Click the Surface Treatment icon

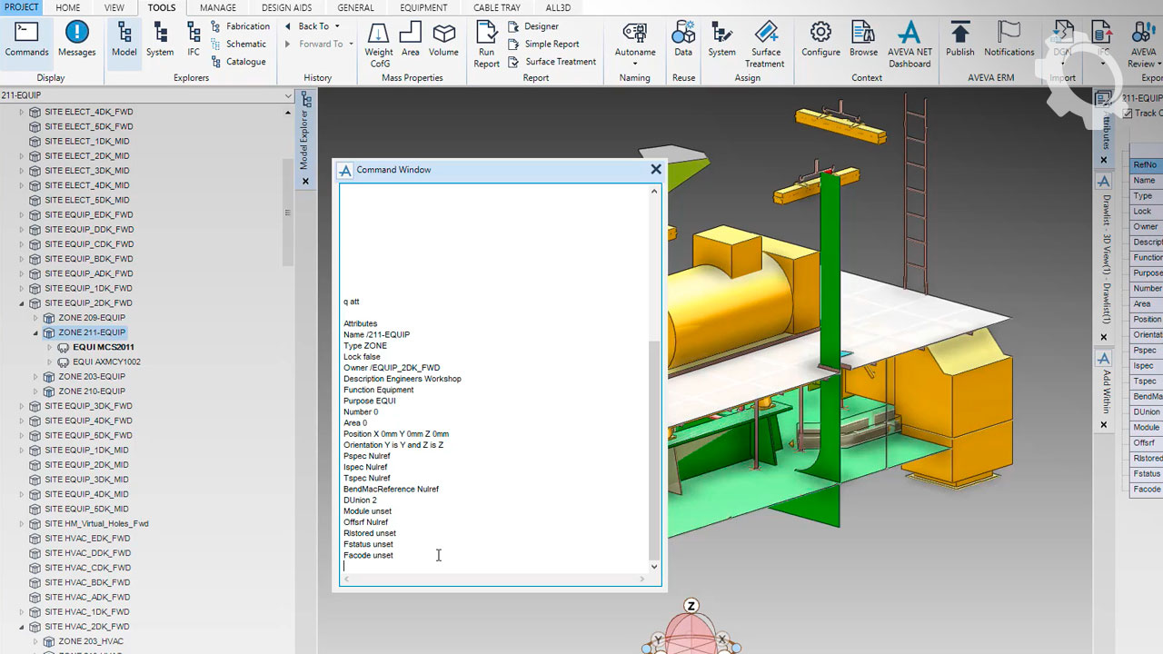click(765, 45)
